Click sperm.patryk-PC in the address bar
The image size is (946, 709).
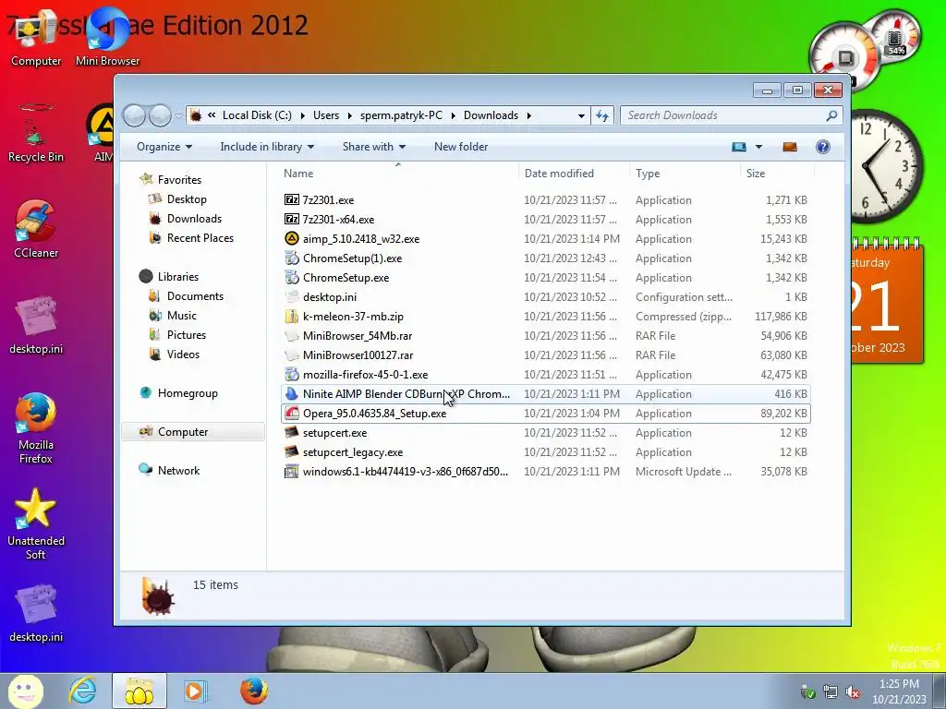pyautogui.click(x=401, y=115)
